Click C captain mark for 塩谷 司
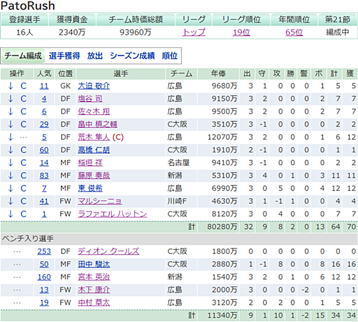Image resolution: width=358 pixels, height=322 pixels. [x=23, y=99]
